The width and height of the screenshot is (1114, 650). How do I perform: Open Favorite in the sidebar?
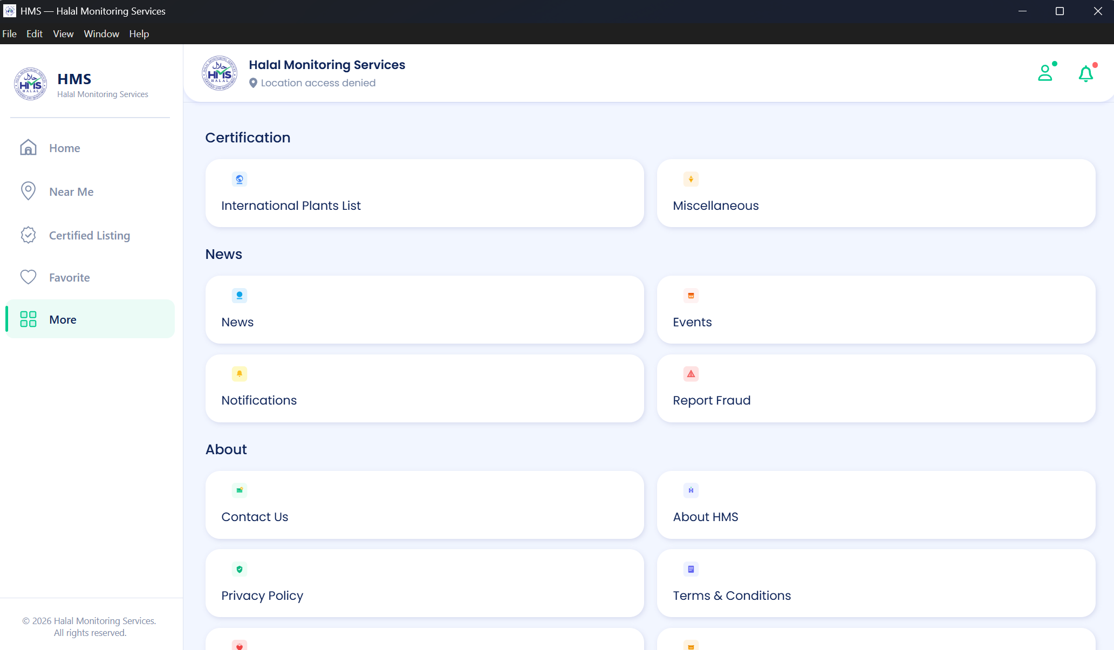(90, 277)
